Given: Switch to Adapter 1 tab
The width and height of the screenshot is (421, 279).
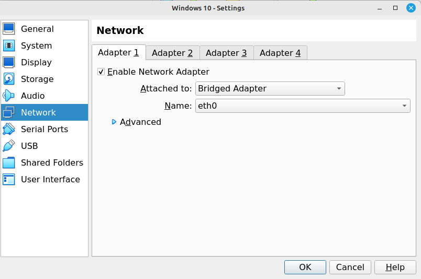Looking at the screenshot, I should click(119, 53).
